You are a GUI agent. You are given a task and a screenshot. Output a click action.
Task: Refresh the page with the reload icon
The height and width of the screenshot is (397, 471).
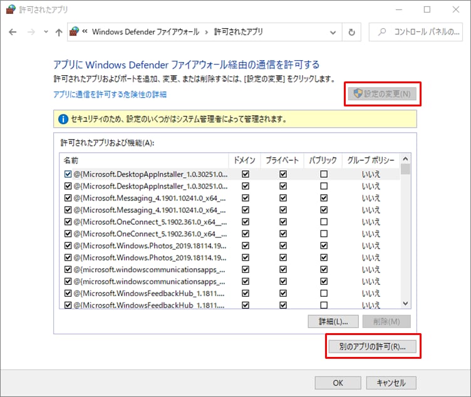pyautogui.click(x=351, y=32)
